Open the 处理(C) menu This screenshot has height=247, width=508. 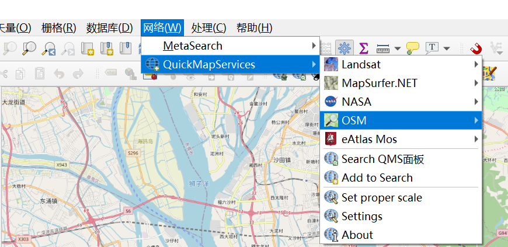[208, 28]
